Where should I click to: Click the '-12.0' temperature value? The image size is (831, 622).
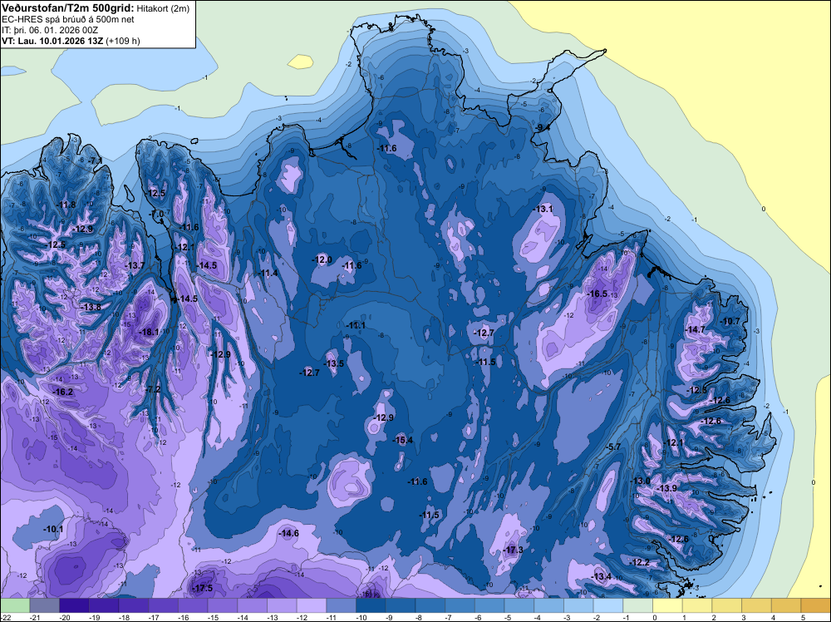pos(322,259)
